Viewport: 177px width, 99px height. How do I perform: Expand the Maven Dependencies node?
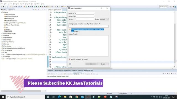[x=3, y=25]
